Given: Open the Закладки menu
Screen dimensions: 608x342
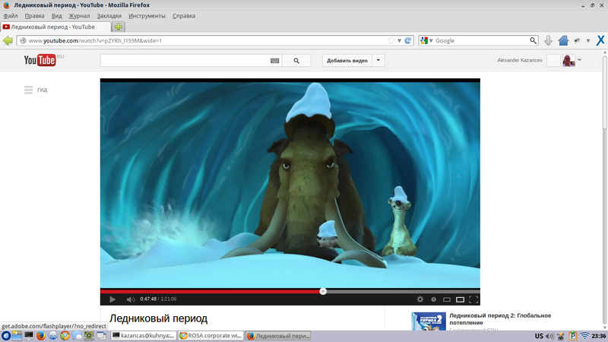Looking at the screenshot, I should [109, 16].
